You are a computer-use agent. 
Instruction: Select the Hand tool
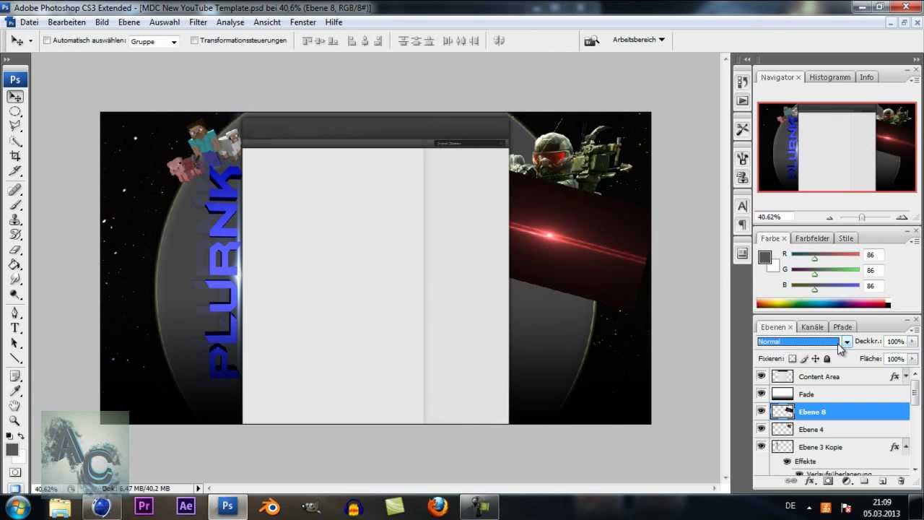point(15,406)
